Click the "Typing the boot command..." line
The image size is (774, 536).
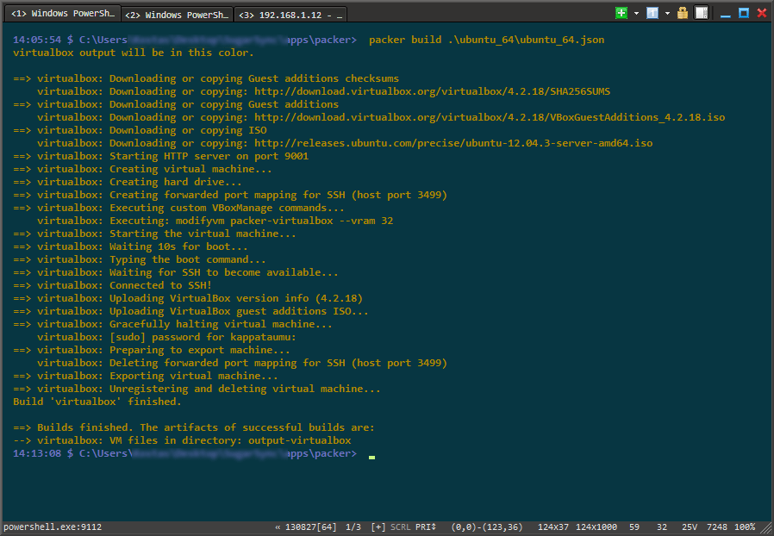click(140, 259)
